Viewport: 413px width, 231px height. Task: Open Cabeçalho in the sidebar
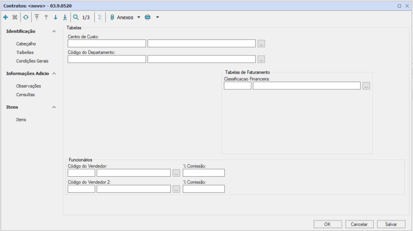click(x=26, y=44)
